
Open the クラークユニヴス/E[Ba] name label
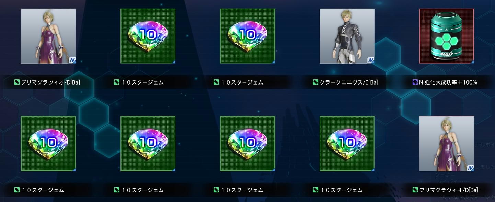pos(349,82)
